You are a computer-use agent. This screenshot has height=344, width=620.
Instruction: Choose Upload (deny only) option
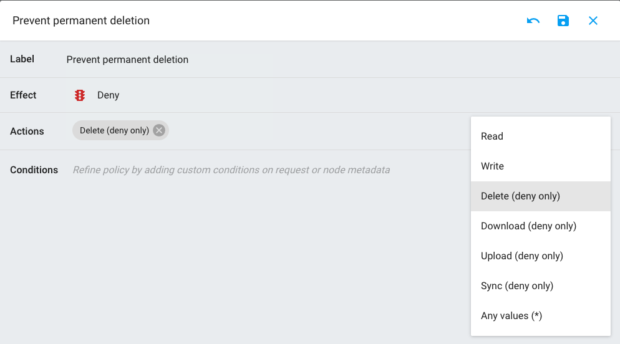541,256
